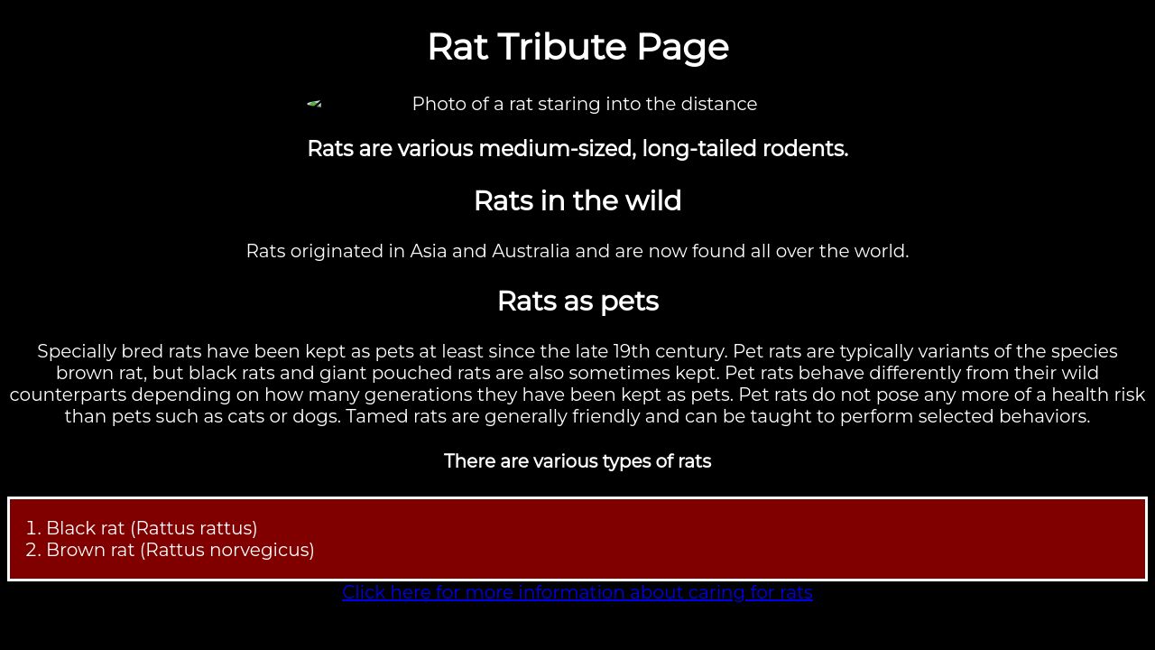This screenshot has height=650, width=1155.
Task: Click 'There are various types of rats' subheading
Action: click(x=577, y=461)
